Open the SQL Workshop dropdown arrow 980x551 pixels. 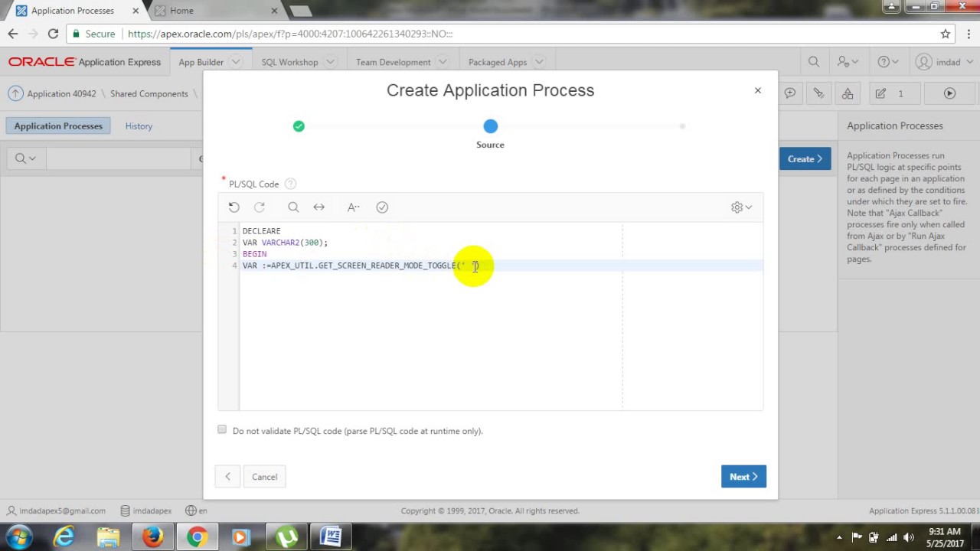330,62
